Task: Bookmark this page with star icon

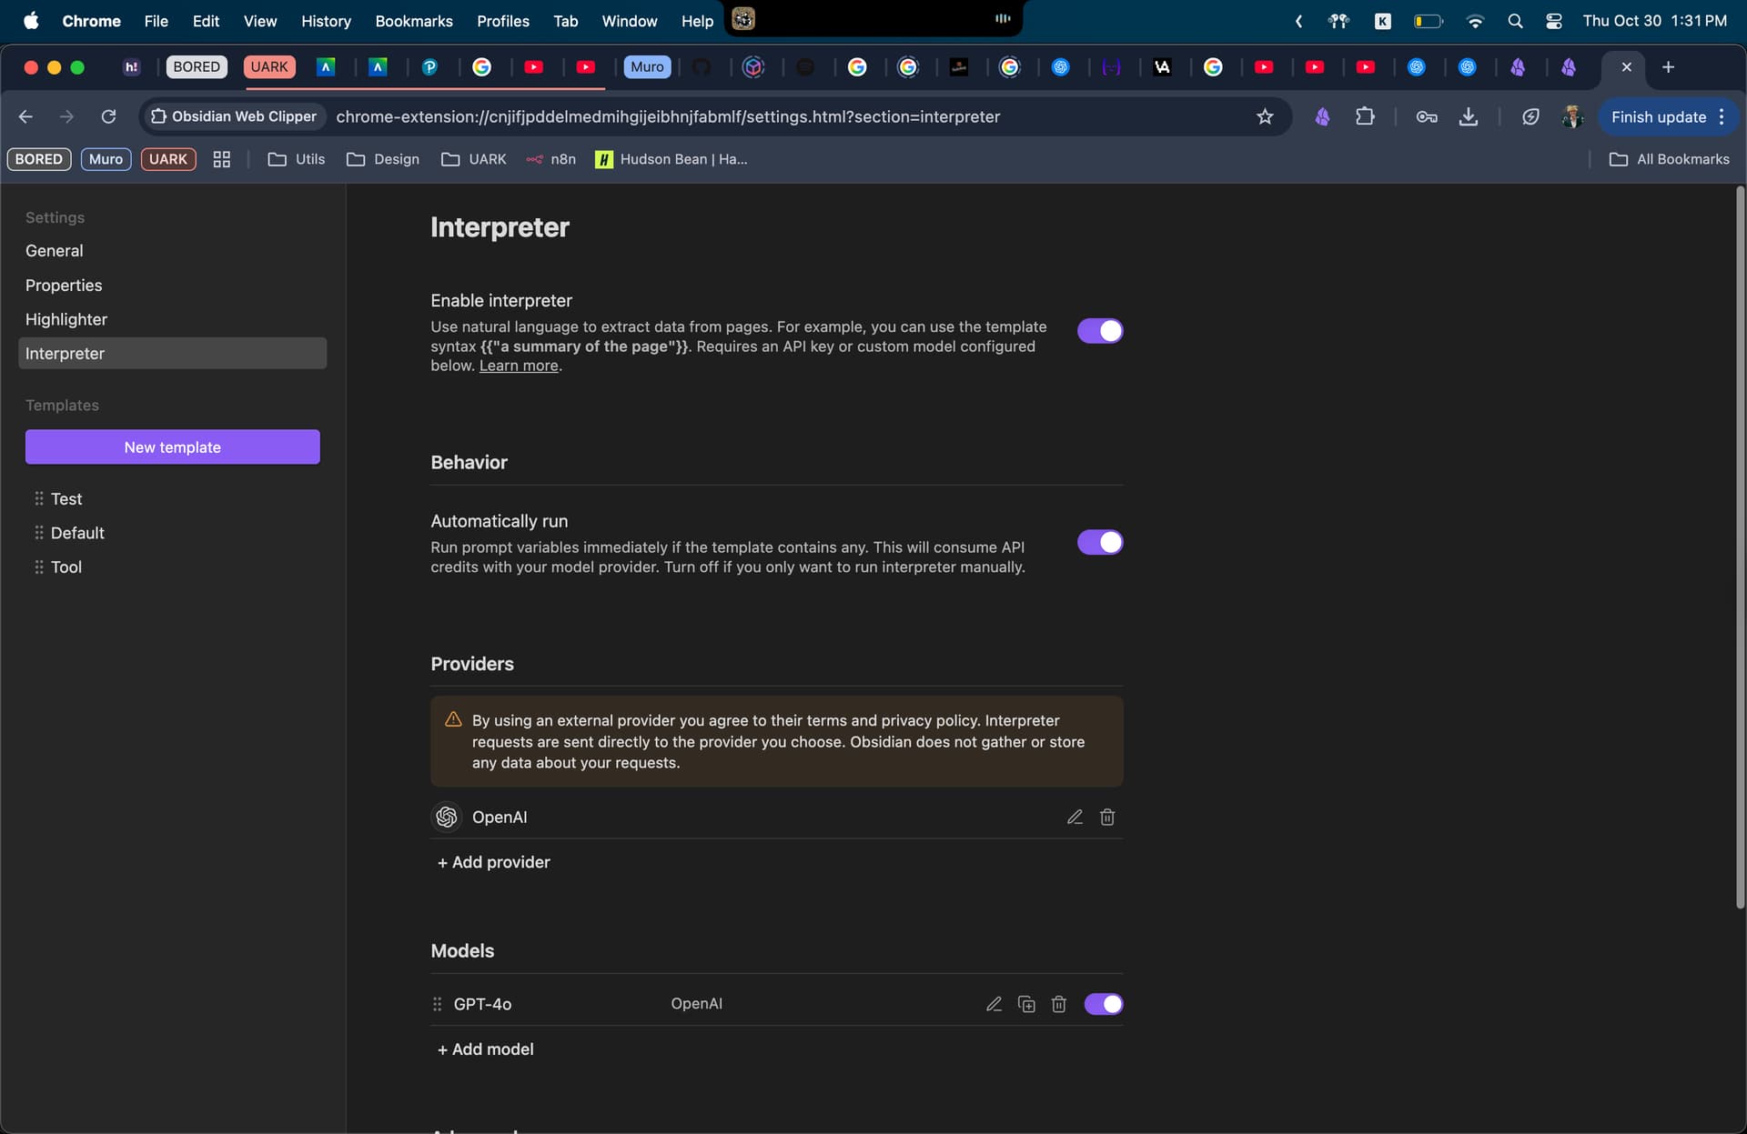Action: click(x=1265, y=116)
